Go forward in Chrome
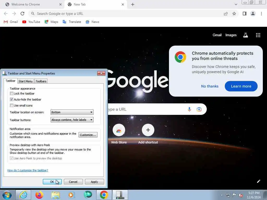 coord(14,14)
